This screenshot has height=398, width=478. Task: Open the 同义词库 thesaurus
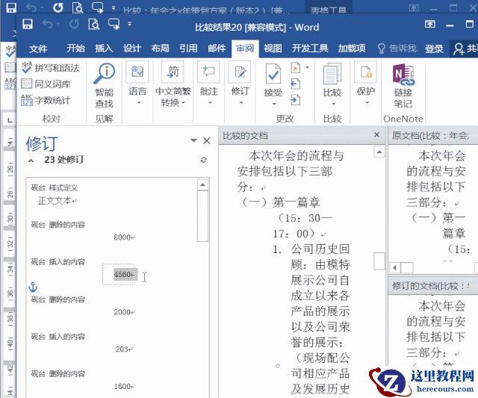pyautogui.click(x=46, y=84)
